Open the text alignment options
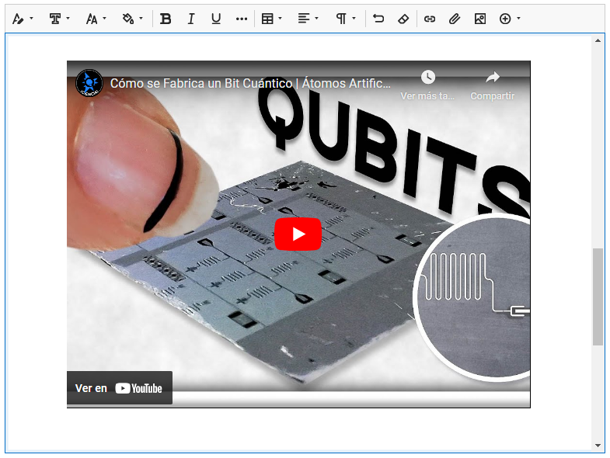The height and width of the screenshot is (458, 610). tap(308, 19)
